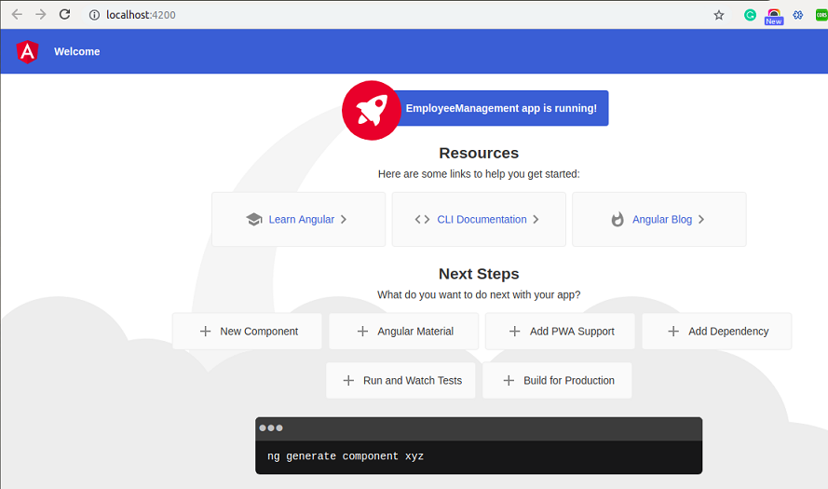
Task: Click the 'EmployeeManagement app is running!' banner
Action: (501, 108)
